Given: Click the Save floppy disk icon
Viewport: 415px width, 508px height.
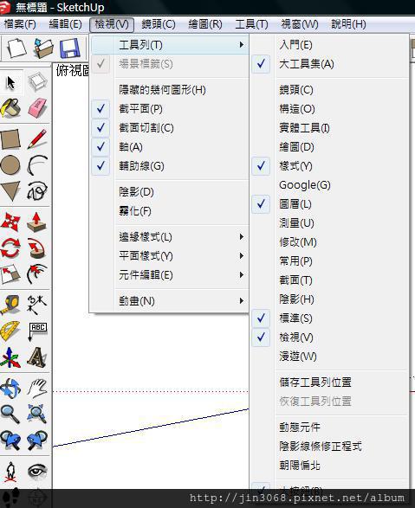Looking at the screenshot, I should point(69,48).
